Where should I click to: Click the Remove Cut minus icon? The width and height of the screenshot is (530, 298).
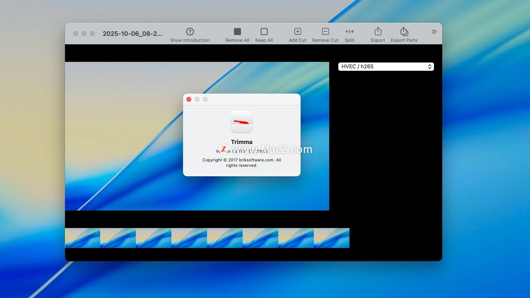[325, 31]
